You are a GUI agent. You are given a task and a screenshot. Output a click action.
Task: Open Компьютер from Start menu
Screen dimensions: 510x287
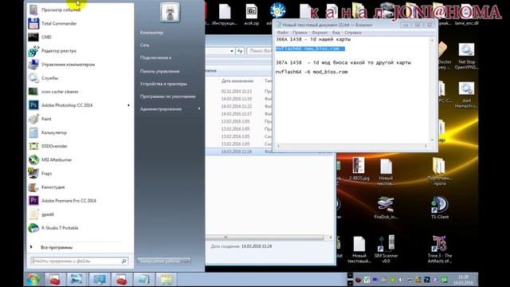tap(151, 33)
